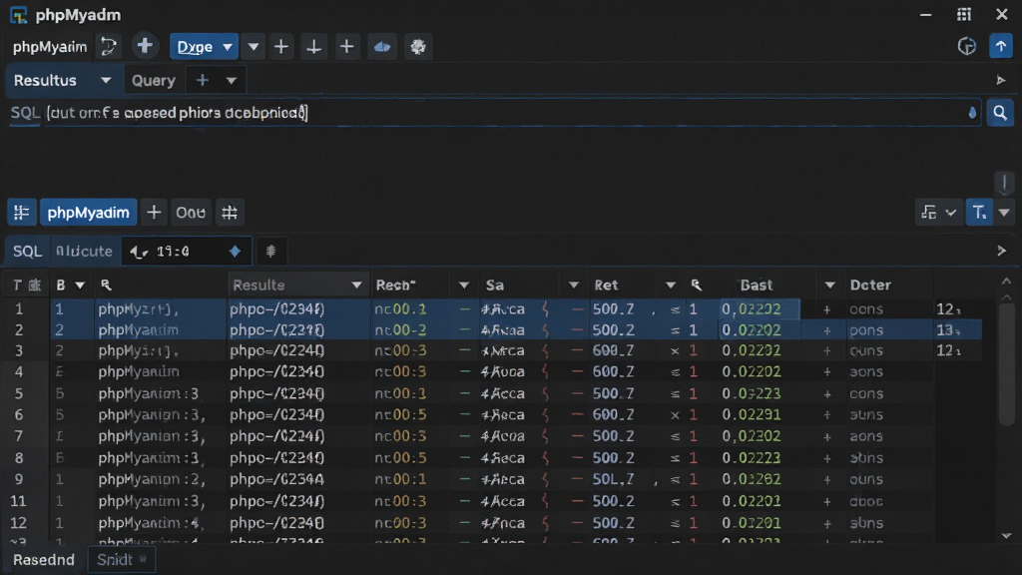Viewport: 1022px width, 575px height.
Task: Click the results table vertical scrollbar thumb
Action: pos(1006,365)
